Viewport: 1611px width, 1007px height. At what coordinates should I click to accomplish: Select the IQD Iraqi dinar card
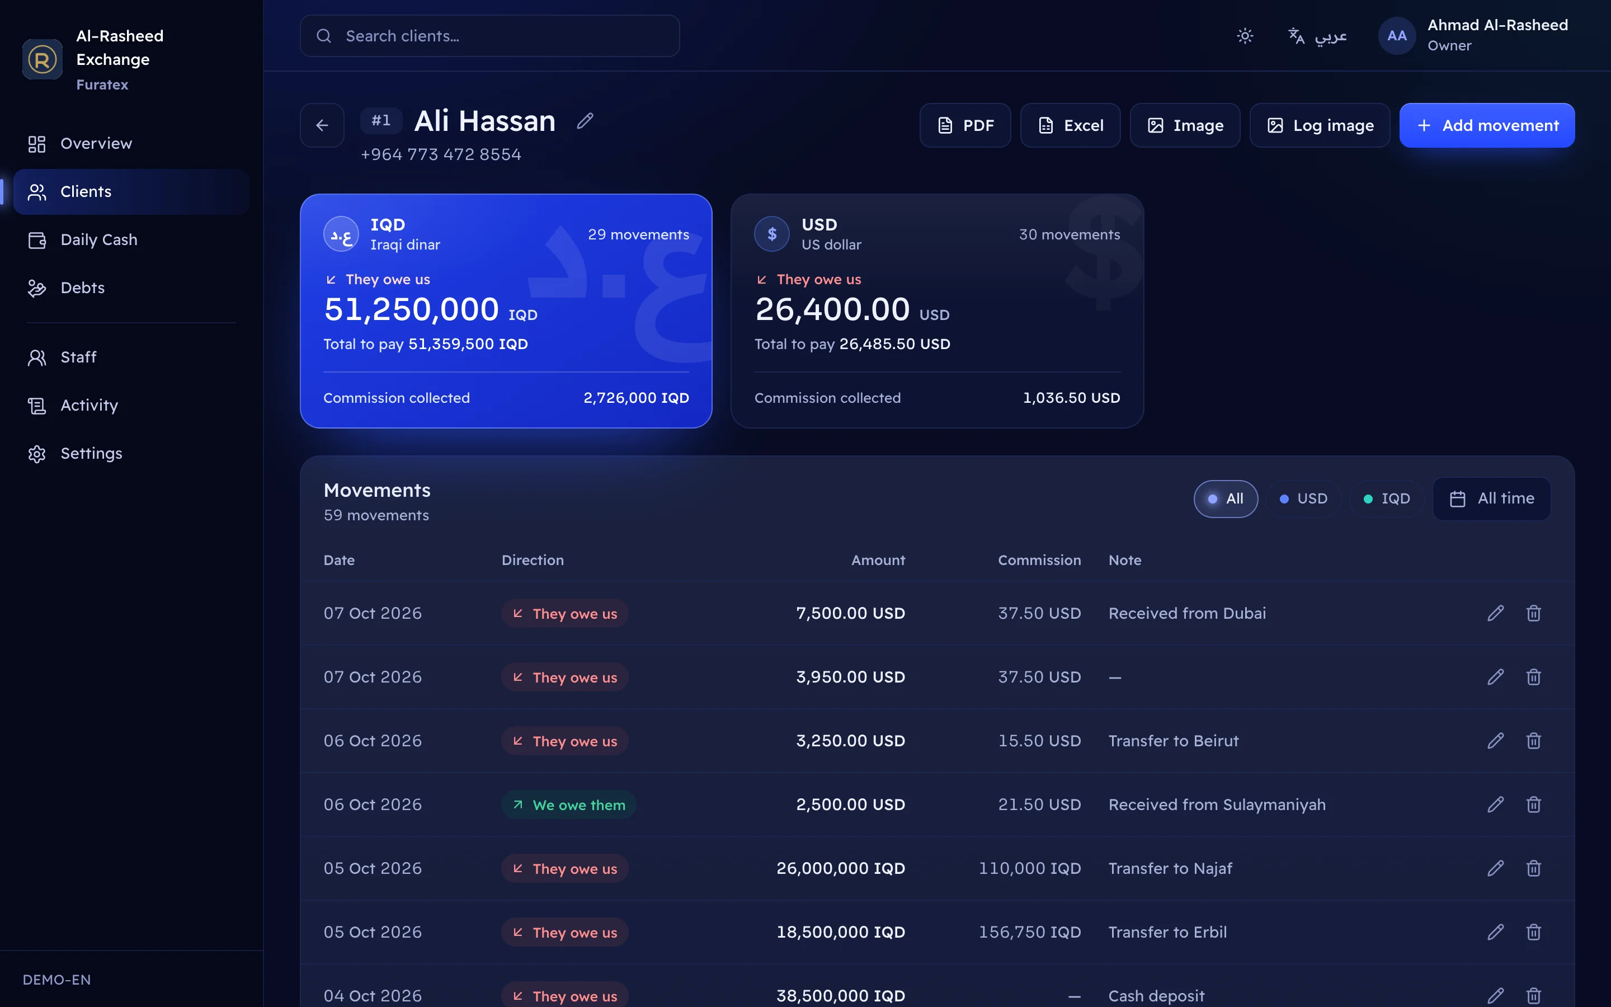tap(506, 311)
